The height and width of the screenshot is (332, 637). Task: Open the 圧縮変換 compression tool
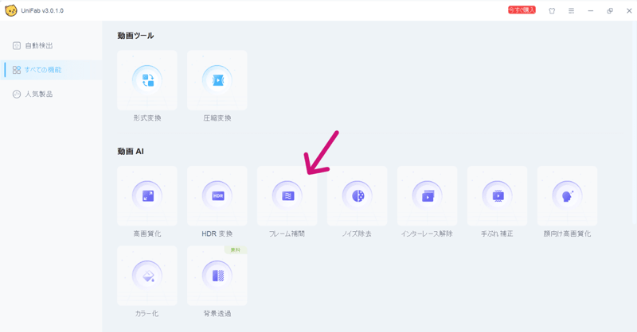(x=217, y=81)
